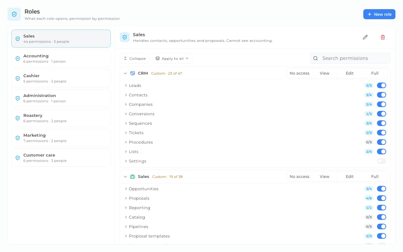Collapse the CRM module section chevron
This screenshot has height=252, width=403.
[125, 73]
